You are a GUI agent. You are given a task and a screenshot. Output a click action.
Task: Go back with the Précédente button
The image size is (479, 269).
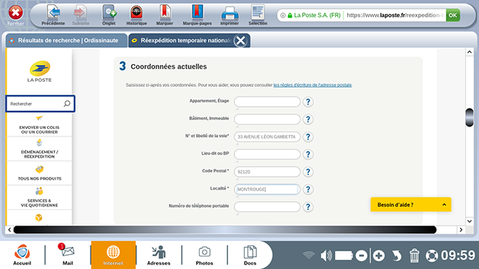coord(53,15)
